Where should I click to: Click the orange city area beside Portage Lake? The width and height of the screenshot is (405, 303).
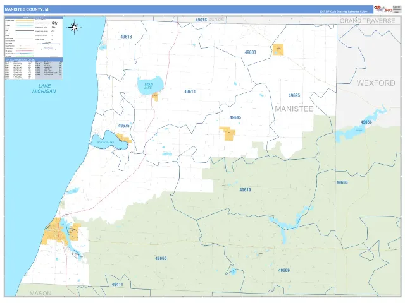pyautogui.click(x=124, y=138)
